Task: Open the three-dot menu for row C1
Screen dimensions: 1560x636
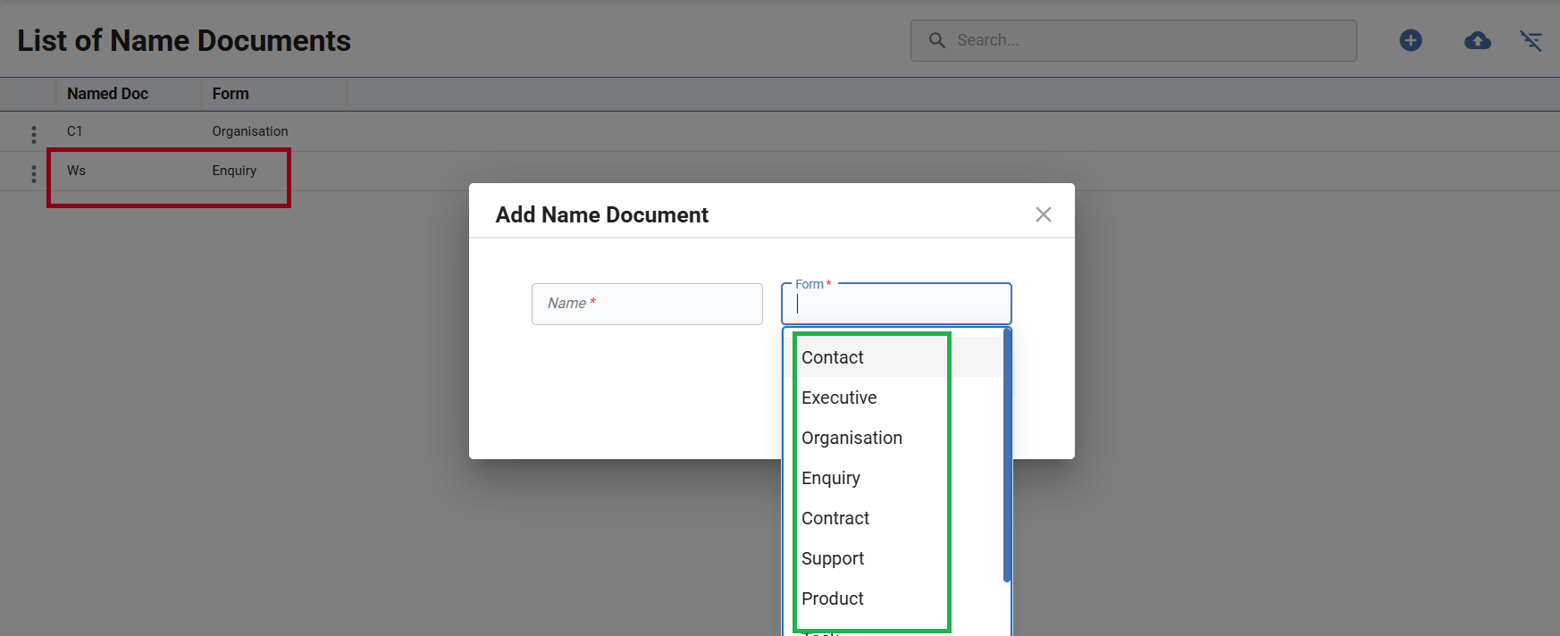Action: pos(34,134)
